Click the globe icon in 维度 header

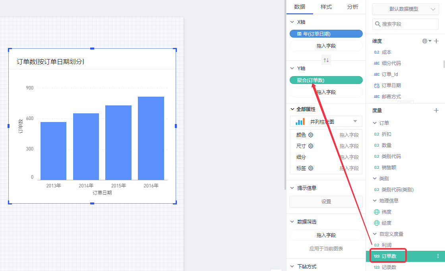click(425, 41)
